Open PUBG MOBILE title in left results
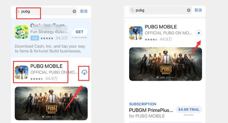The image size is (228, 123). [x=46, y=66]
